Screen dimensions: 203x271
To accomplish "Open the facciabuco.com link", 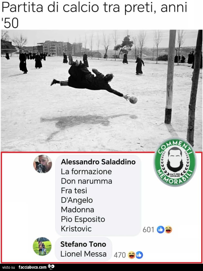I will 32,267.
